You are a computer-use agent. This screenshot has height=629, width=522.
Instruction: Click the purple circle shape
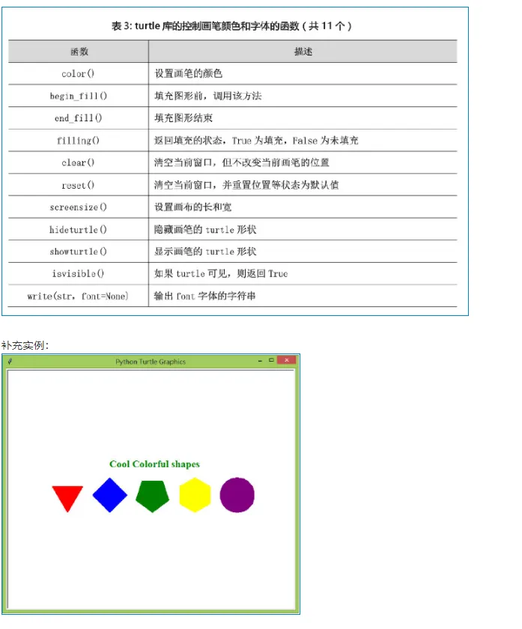point(237,495)
